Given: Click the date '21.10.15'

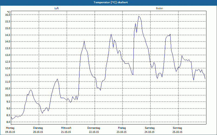Looking at the screenshot, I should tap(66, 132).
